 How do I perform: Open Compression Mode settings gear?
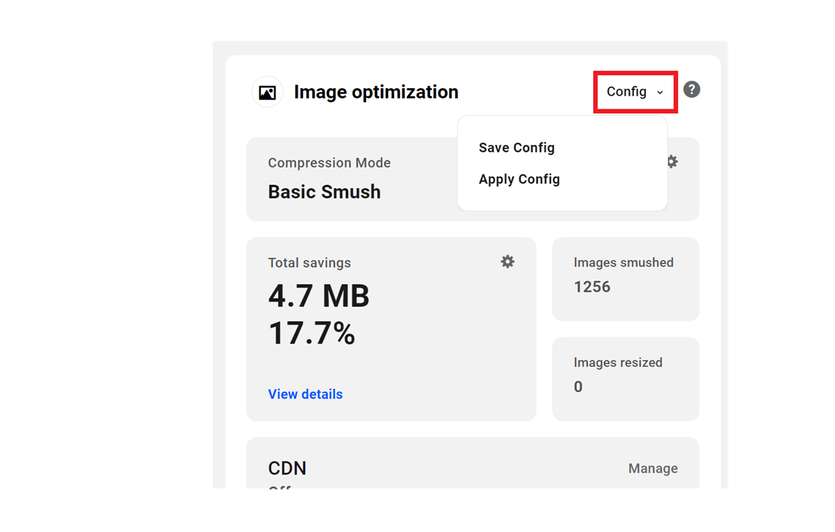pyautogui.click(x=672, y=161)
